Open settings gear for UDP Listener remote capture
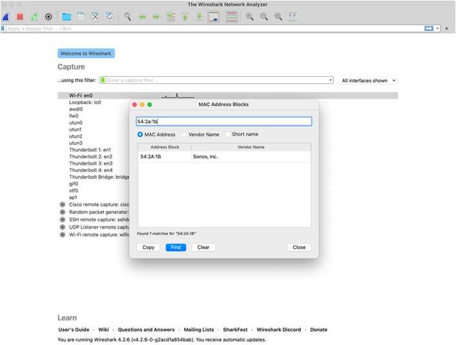 (62, 227)
